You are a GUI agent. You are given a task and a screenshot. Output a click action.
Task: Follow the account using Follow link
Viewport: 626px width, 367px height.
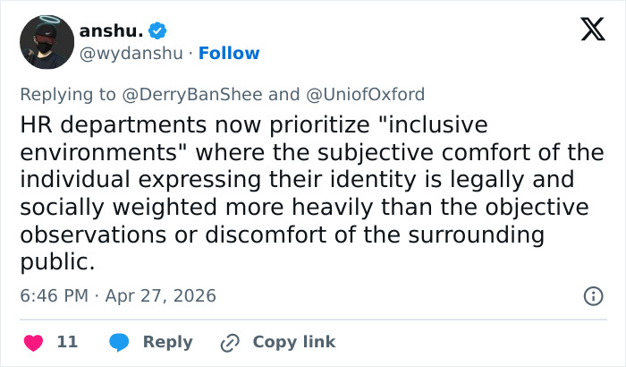coord(229,54)
